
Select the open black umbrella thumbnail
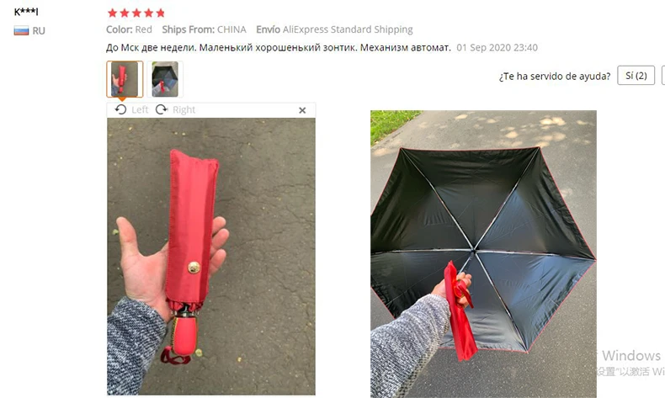click(x=165, y=79)
